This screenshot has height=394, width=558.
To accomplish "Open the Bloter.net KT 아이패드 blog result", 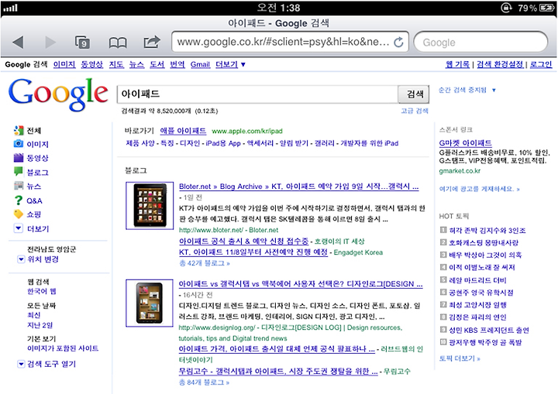I will click(299, 187).
